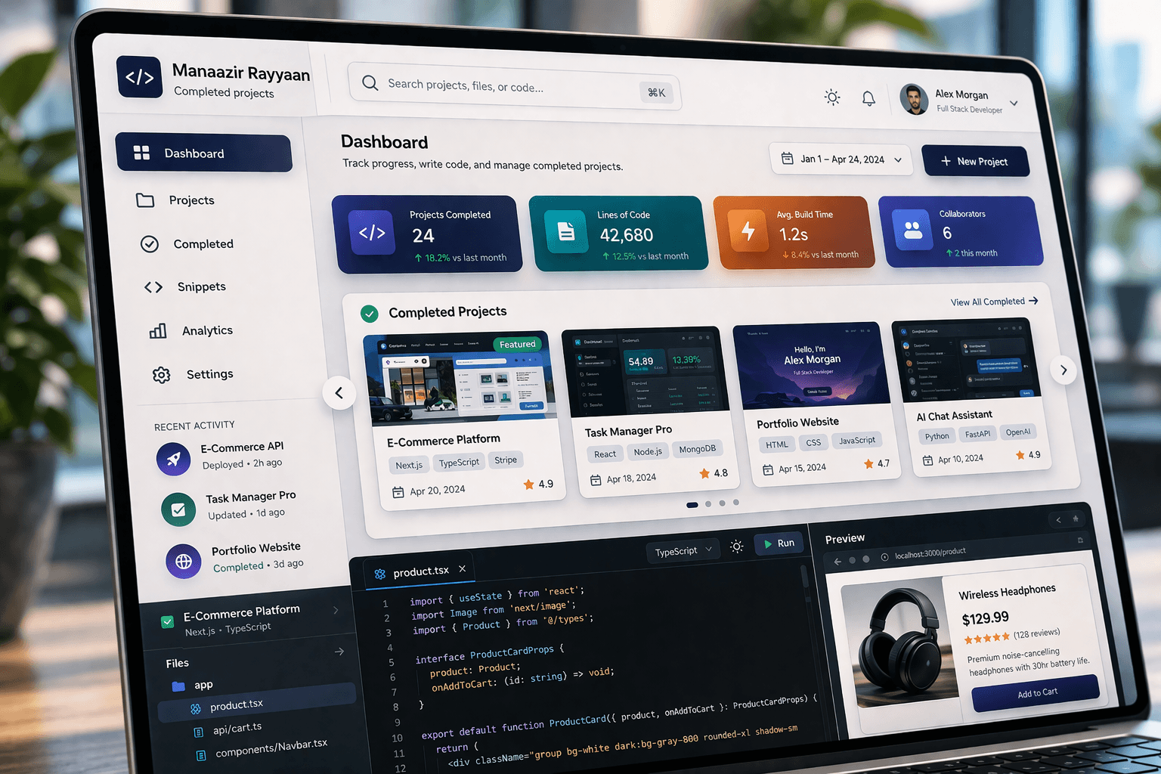The height and width of the screenshot is (774, 1161).
Task: Click the calendar icon on AI Chat Assistant card
Action: pyautogui.click(x=928, y=459)
